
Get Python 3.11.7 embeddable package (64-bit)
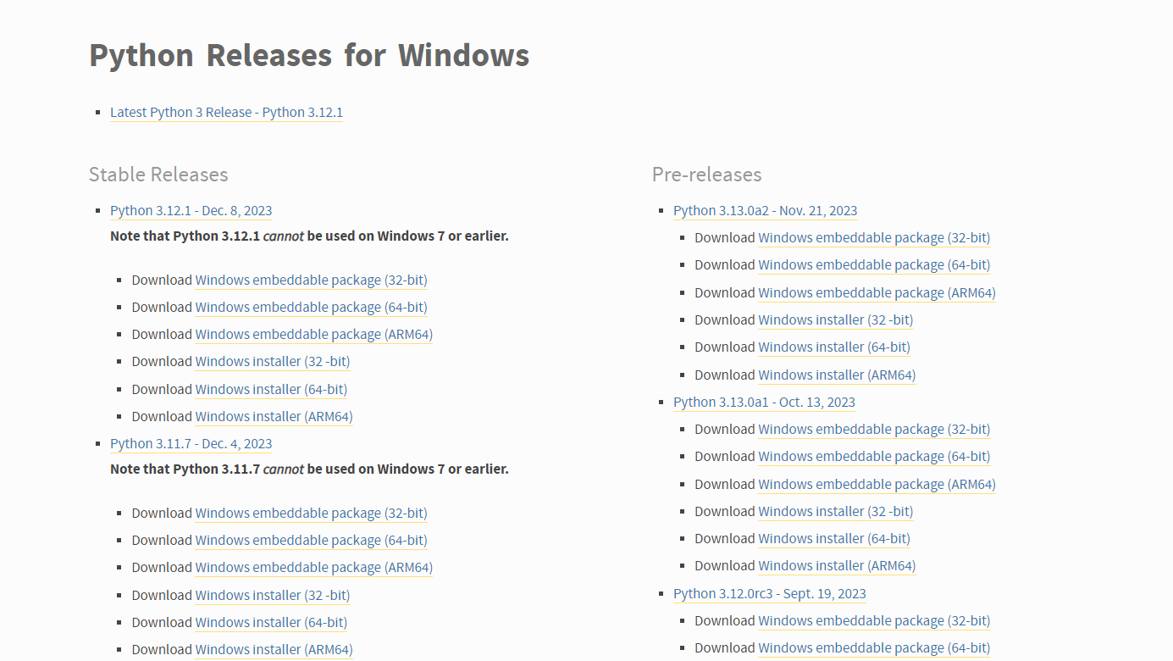tap(311, 541)
